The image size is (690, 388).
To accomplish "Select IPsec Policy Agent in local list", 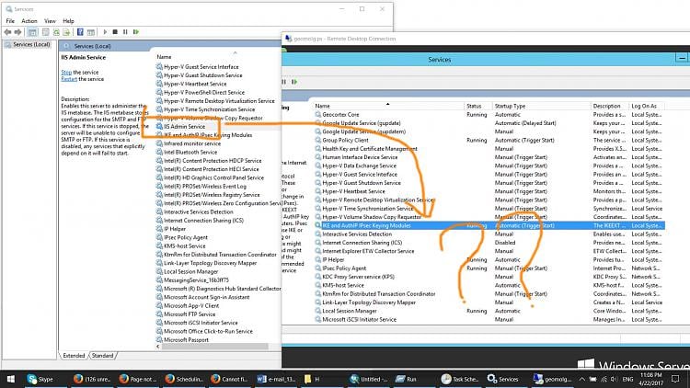I will (185, 237).
